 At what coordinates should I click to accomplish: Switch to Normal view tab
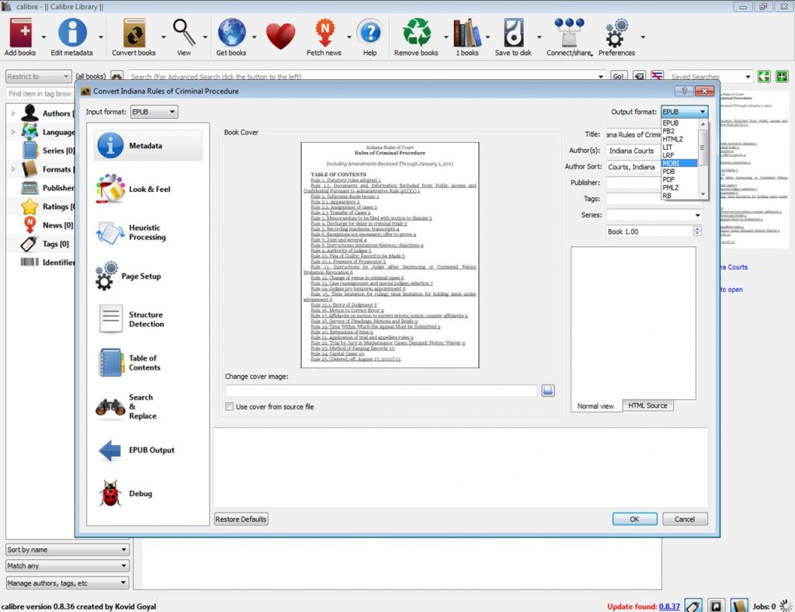[x=595, y=406]
